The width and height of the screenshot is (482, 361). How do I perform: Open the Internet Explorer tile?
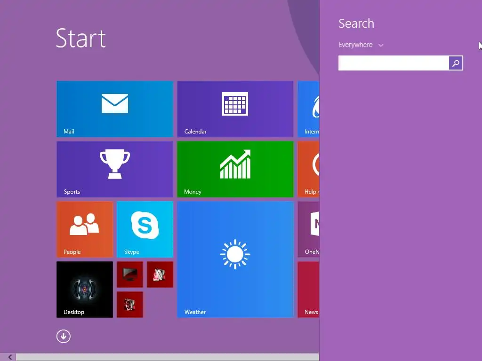coord(309,109)
